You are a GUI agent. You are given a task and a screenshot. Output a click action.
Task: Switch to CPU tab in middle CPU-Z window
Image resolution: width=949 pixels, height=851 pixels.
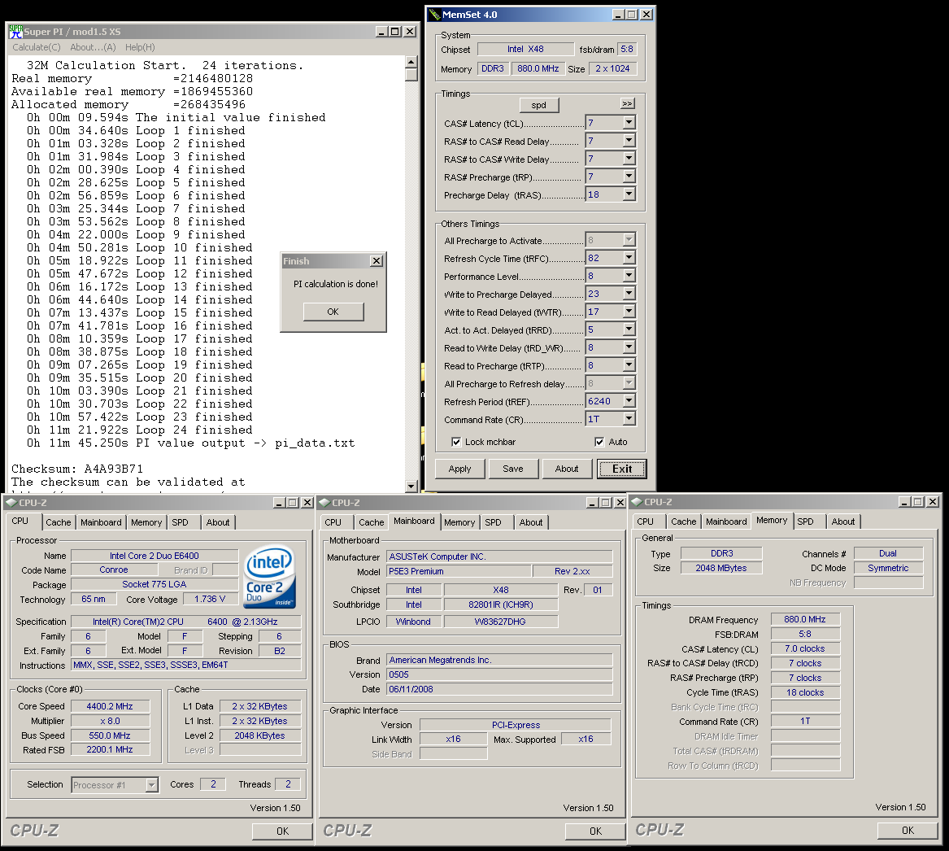click(333, 522)
